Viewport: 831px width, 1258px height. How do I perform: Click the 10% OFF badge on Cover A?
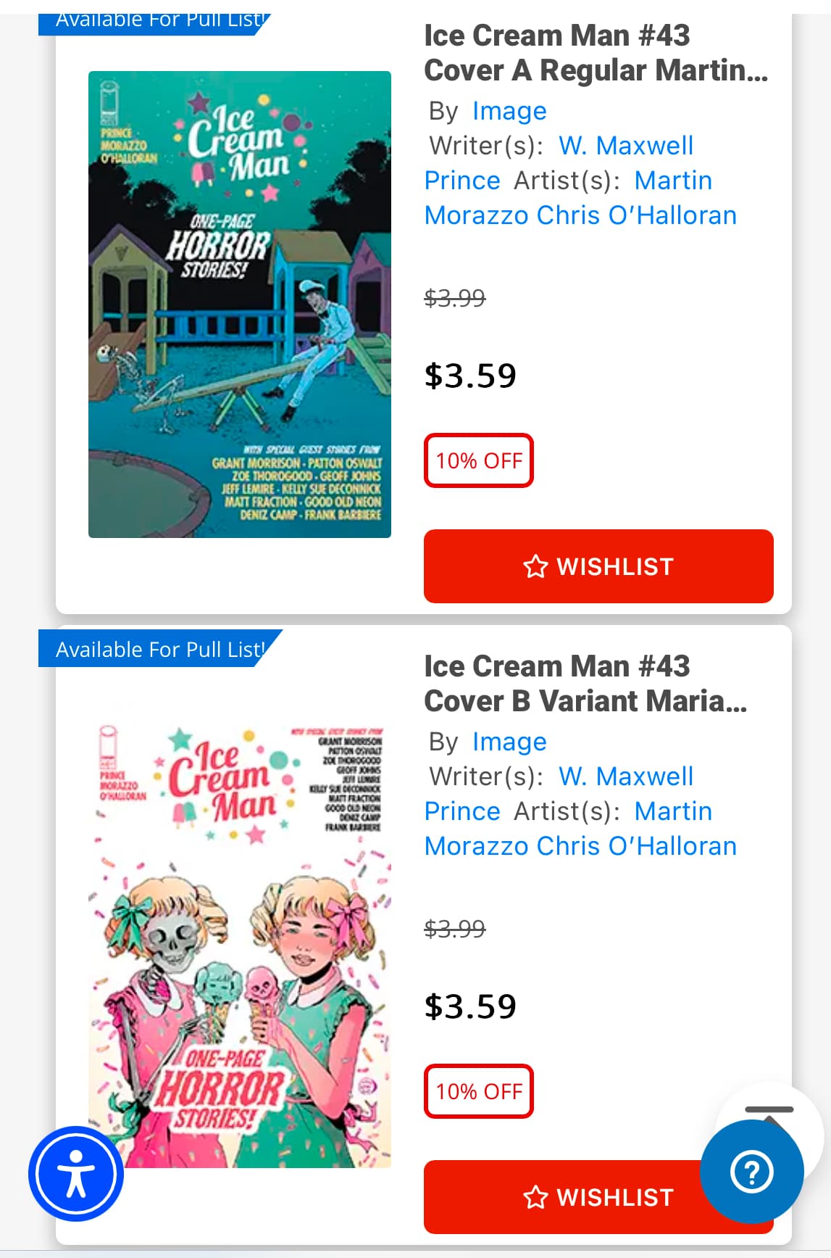click(x=479, y=460)
